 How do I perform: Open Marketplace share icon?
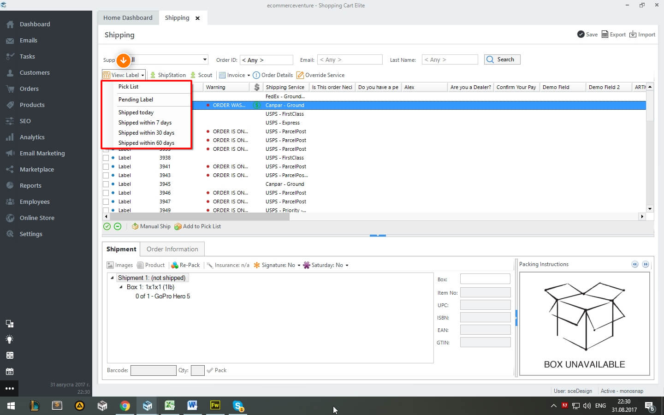pos(10,170)
